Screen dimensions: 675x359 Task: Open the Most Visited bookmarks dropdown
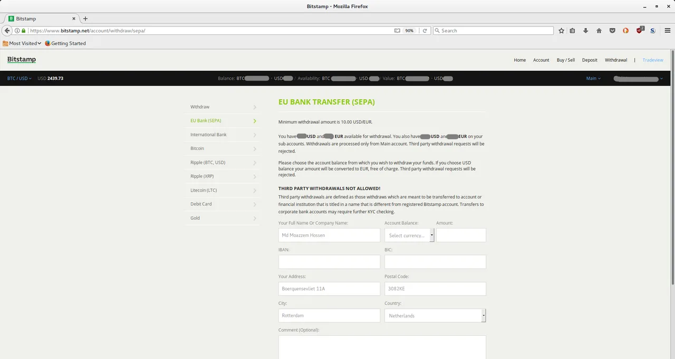[22, 43]
